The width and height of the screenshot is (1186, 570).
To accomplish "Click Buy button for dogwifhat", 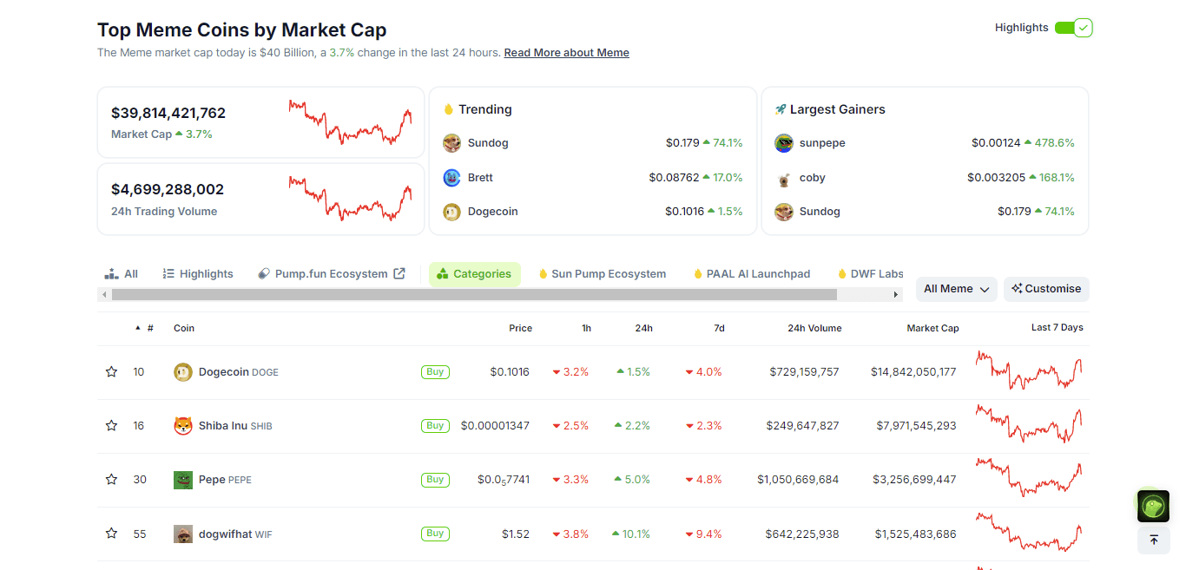I will [x=435, y=534].
